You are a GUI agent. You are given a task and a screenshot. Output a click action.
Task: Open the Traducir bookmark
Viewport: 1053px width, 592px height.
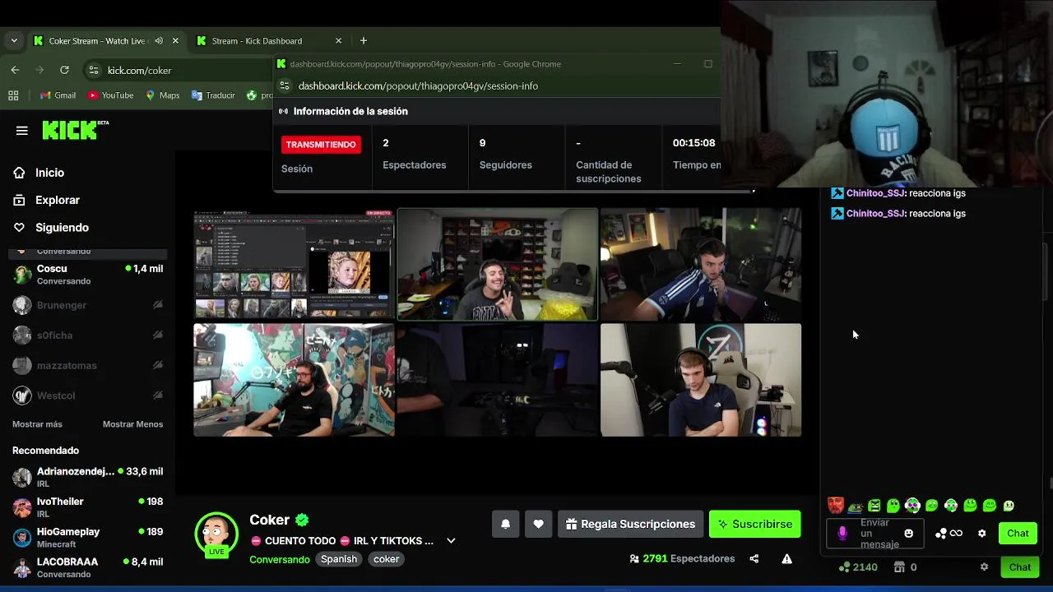[213, 95]
